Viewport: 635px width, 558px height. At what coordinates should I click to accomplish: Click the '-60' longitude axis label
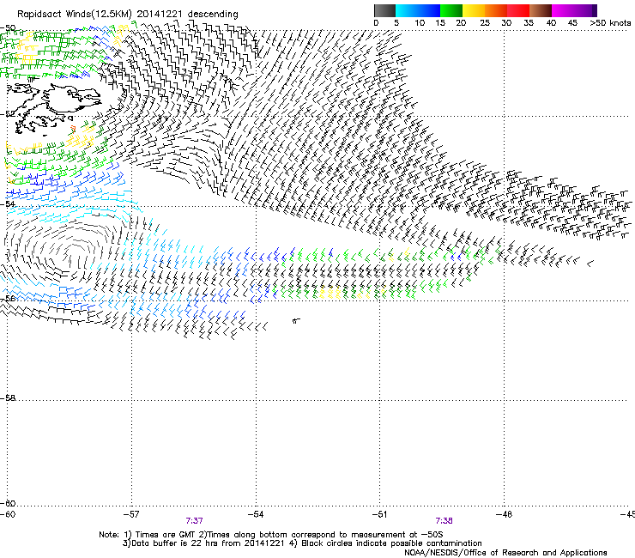pos(8,514)
